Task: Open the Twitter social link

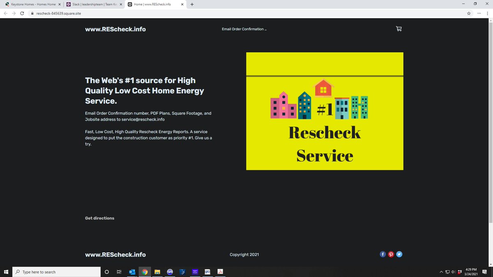Action: click(399, 254)
